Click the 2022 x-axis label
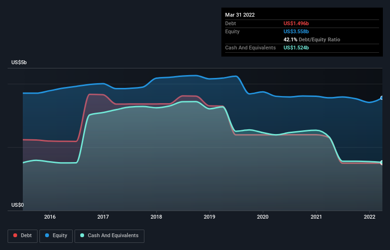This screenshot has width=390, height=250. (x=370, y=217)
